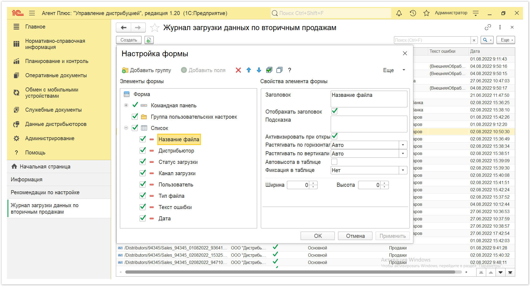Confirm form settings with OK
Image resolution: width=530 pixels, height=286 pixels.
tap(318, 236)
